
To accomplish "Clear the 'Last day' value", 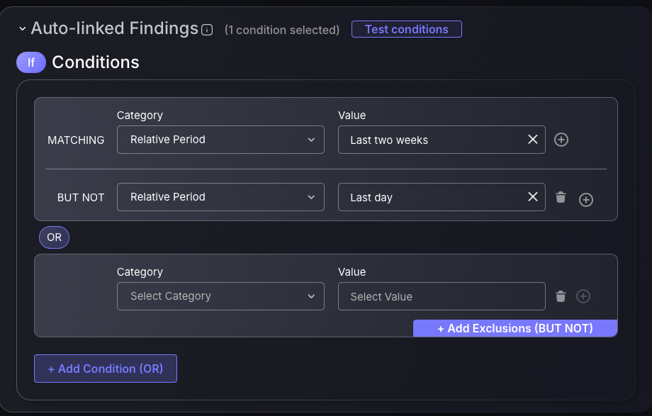I will coord(533,197).
